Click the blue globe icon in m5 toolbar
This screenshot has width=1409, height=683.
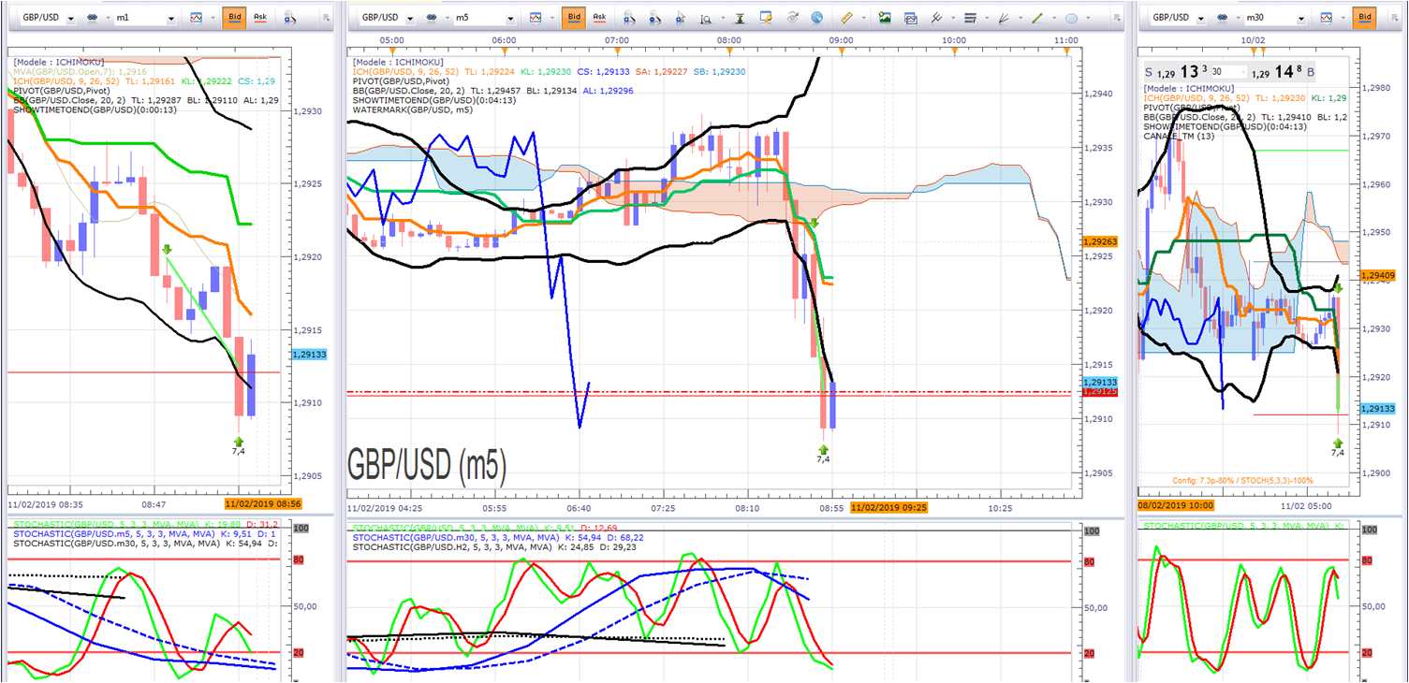coord(817,18)
